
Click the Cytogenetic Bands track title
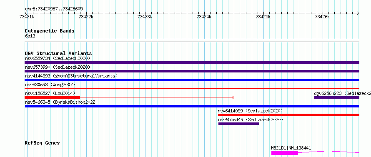(50, 31)
